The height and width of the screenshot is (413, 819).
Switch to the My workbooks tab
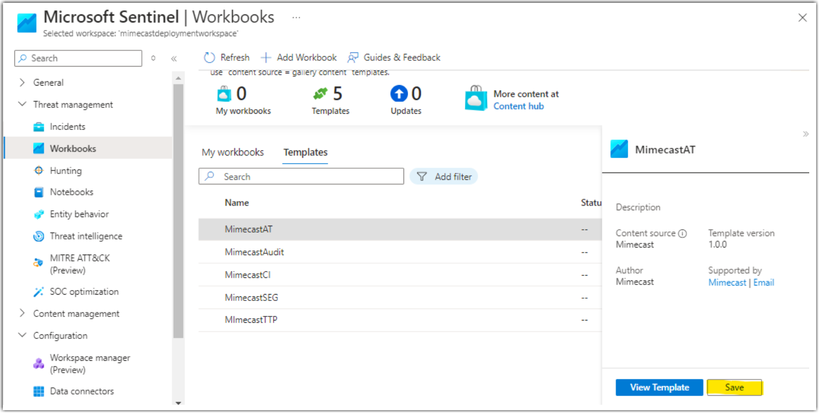[x=232, y=152]
